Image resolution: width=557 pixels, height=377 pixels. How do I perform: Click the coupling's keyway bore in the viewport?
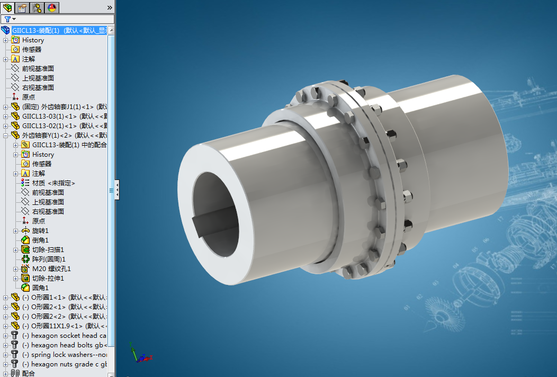click(215, 214)
